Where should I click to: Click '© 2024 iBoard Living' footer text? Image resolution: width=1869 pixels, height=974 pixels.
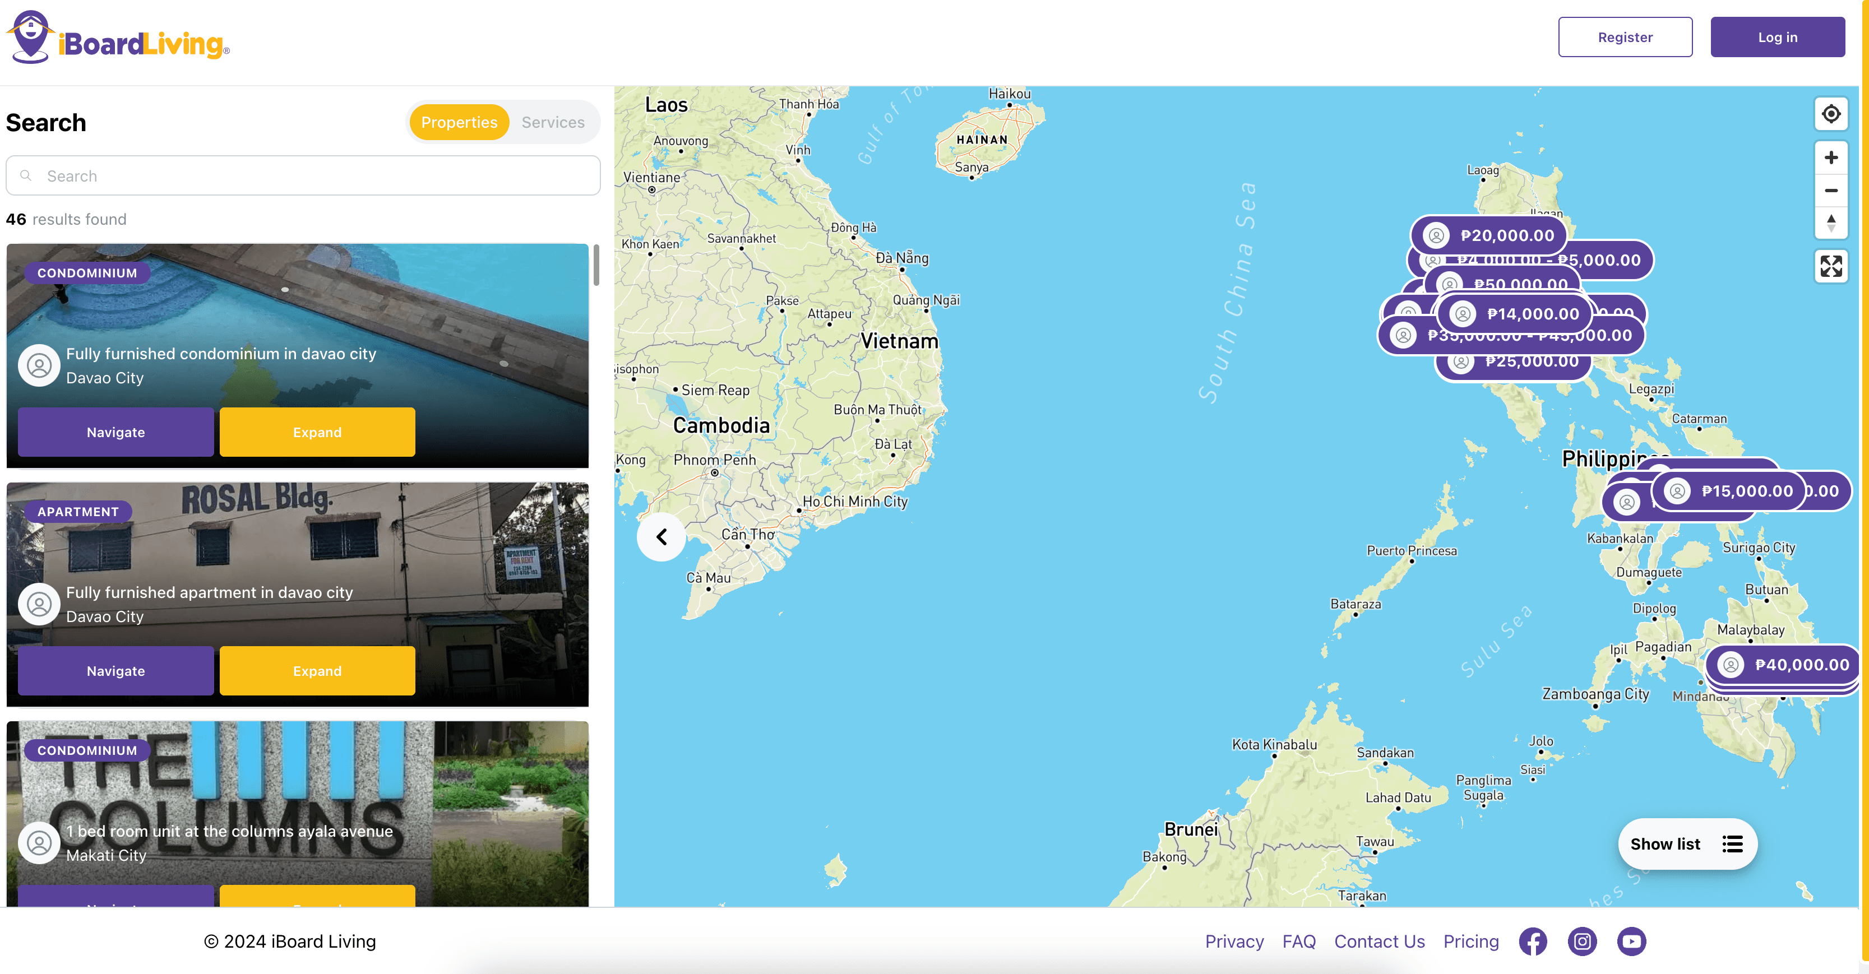pos(289,941)
